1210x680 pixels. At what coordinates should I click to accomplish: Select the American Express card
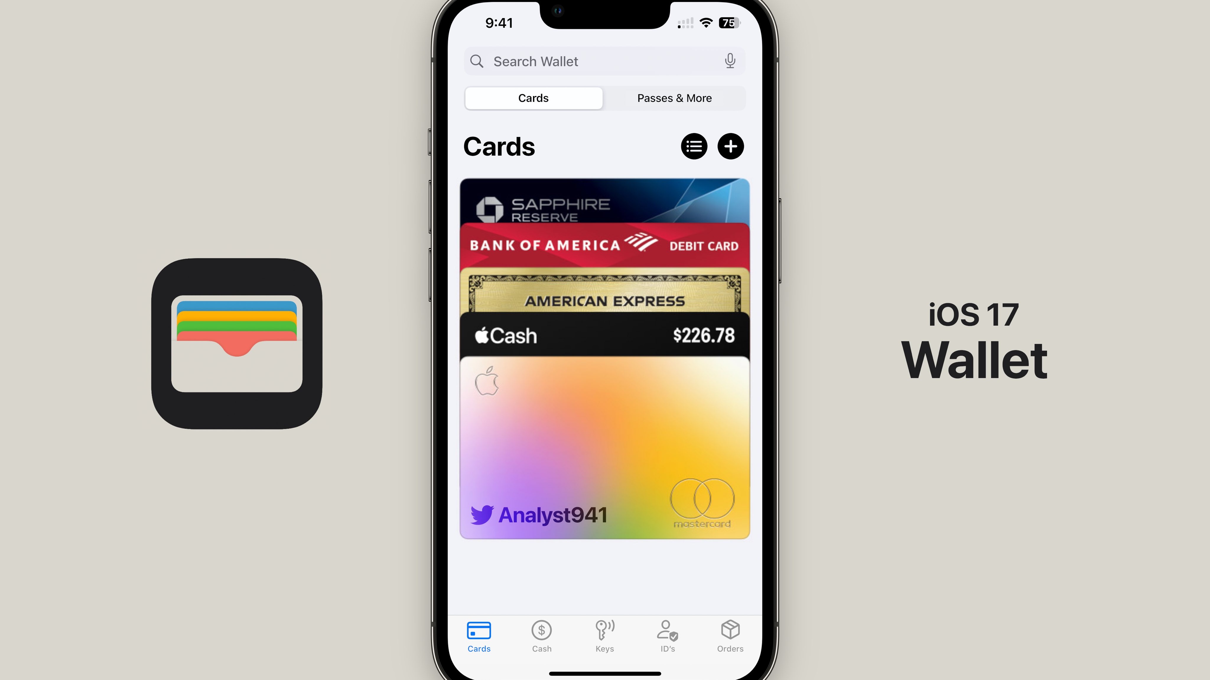[604, 300]
